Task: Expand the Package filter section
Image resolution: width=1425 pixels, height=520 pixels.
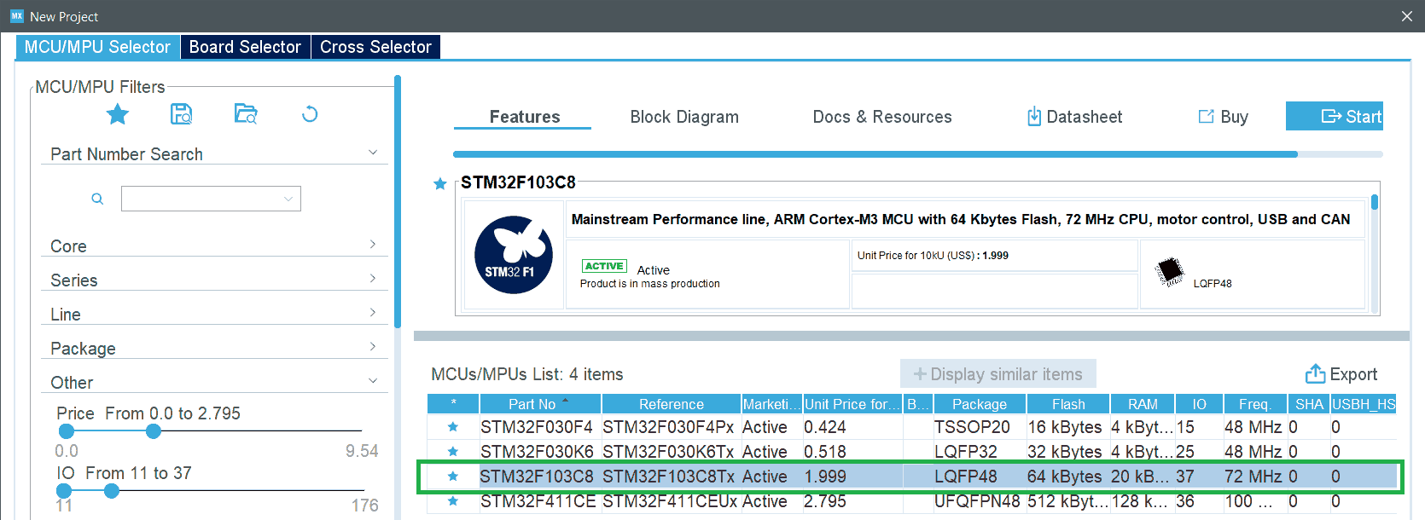Action: 373,347
